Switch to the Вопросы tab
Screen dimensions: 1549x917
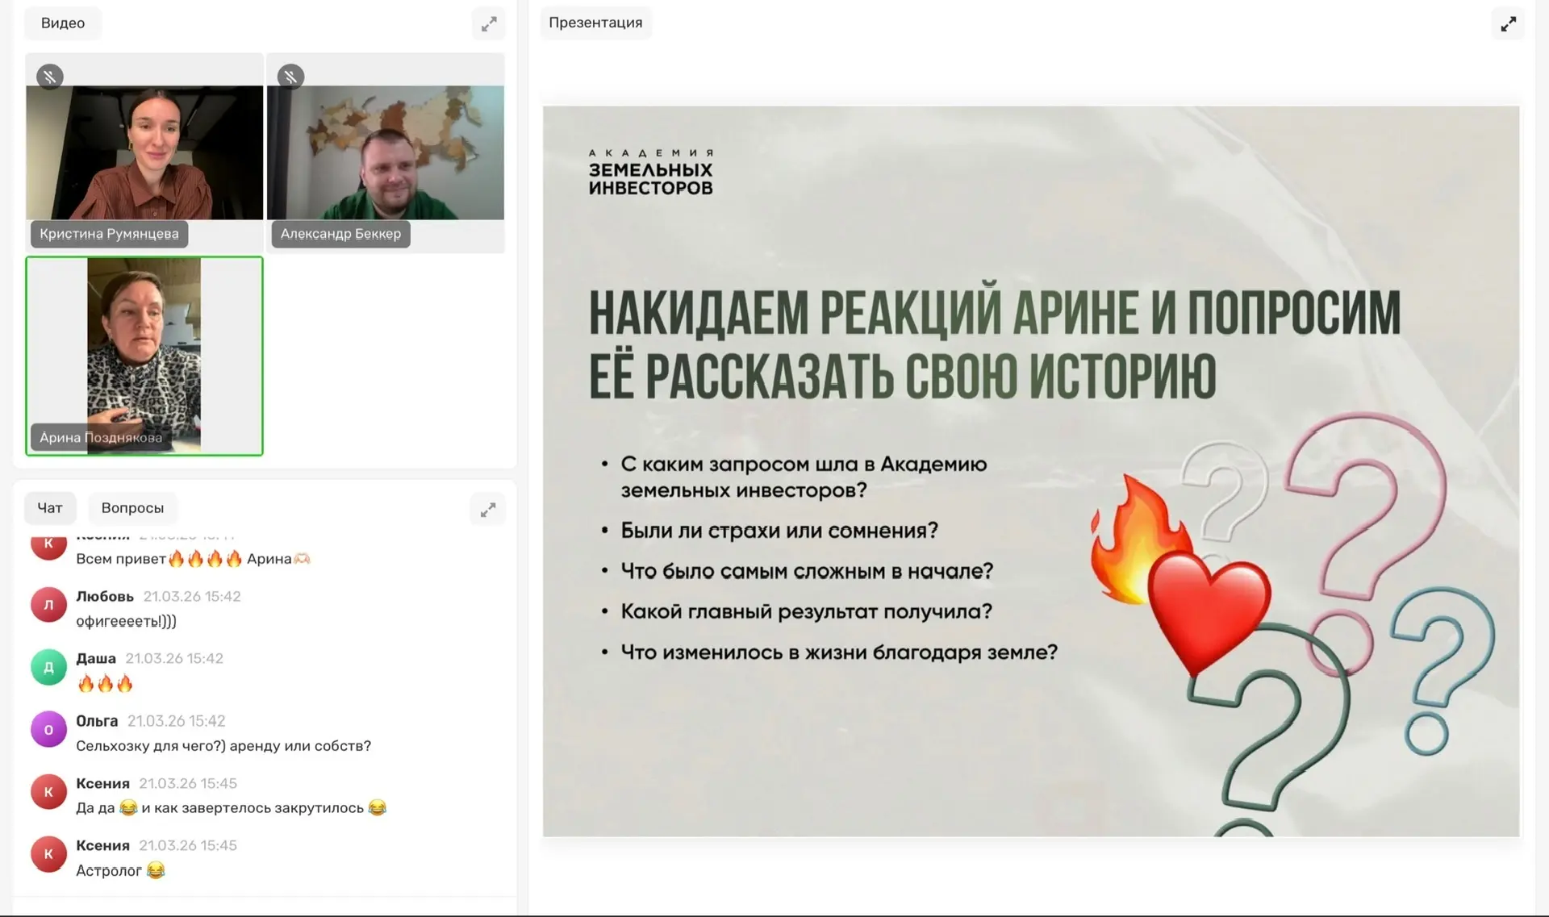click(x=132, y=508)
